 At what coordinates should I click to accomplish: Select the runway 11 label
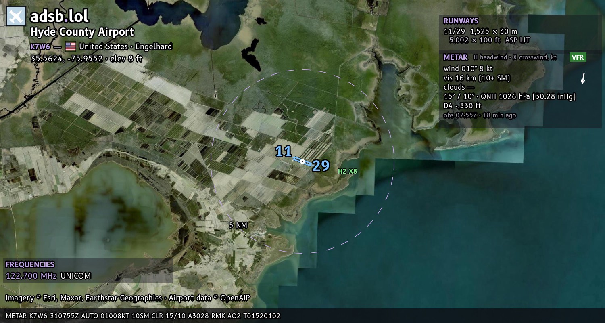[284, 151]
